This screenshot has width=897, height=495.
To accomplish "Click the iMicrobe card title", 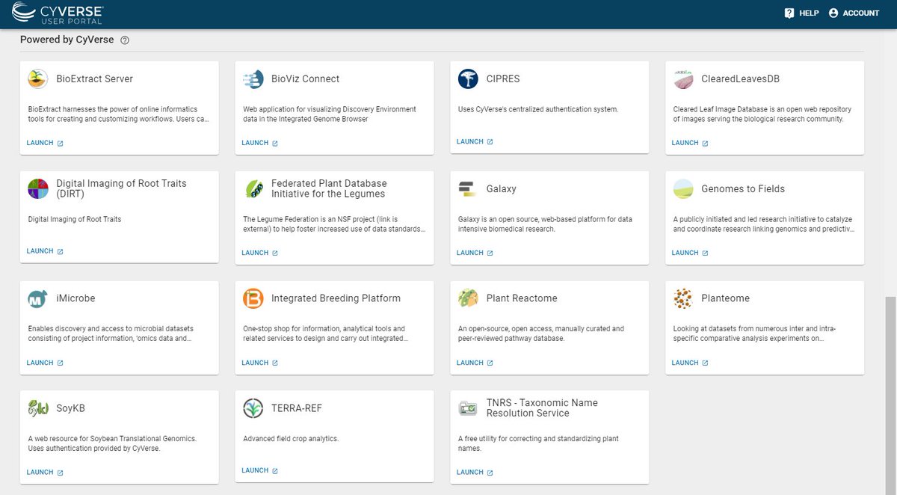I will point(75,298).
